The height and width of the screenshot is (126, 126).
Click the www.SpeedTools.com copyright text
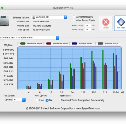(88, 108)
